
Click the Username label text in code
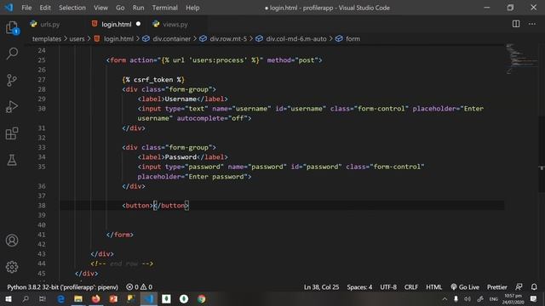click(x=181, y=99)
